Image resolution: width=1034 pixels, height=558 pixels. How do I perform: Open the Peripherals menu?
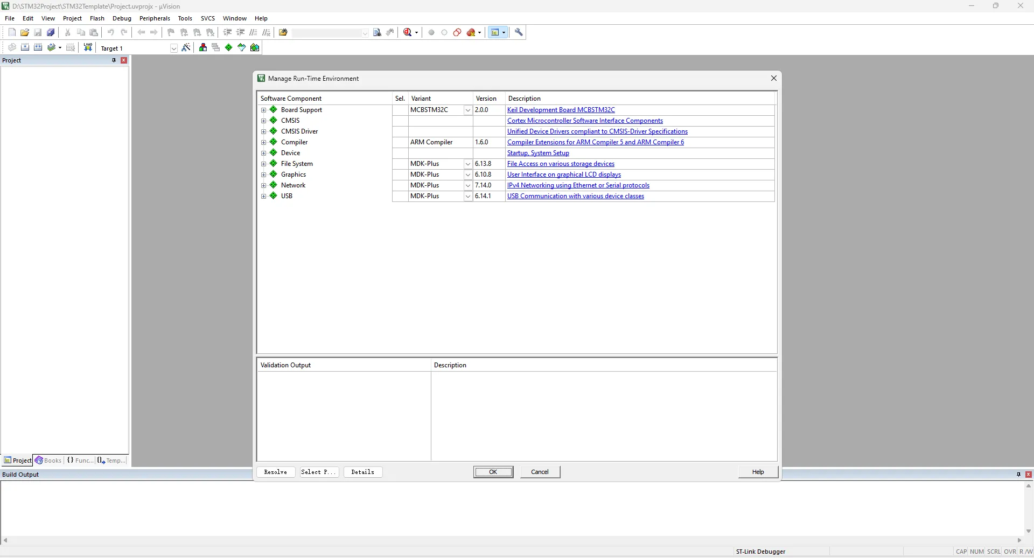(x=155, y=18)
